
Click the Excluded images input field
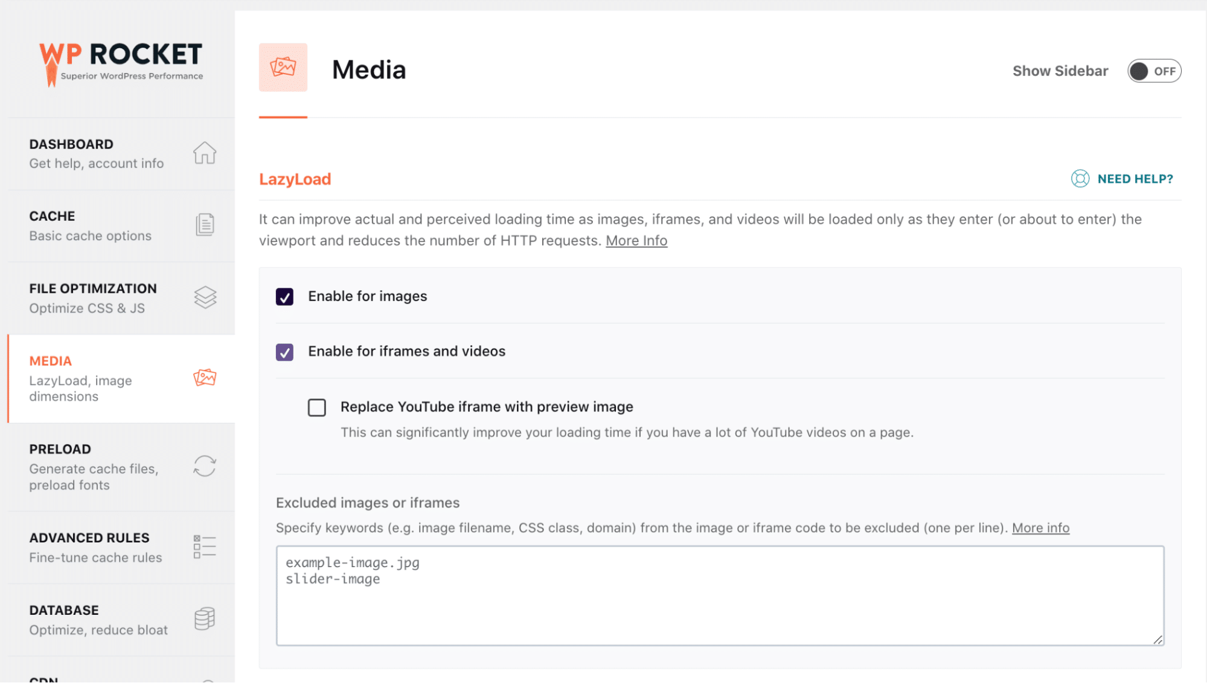(x=720, y=596)
